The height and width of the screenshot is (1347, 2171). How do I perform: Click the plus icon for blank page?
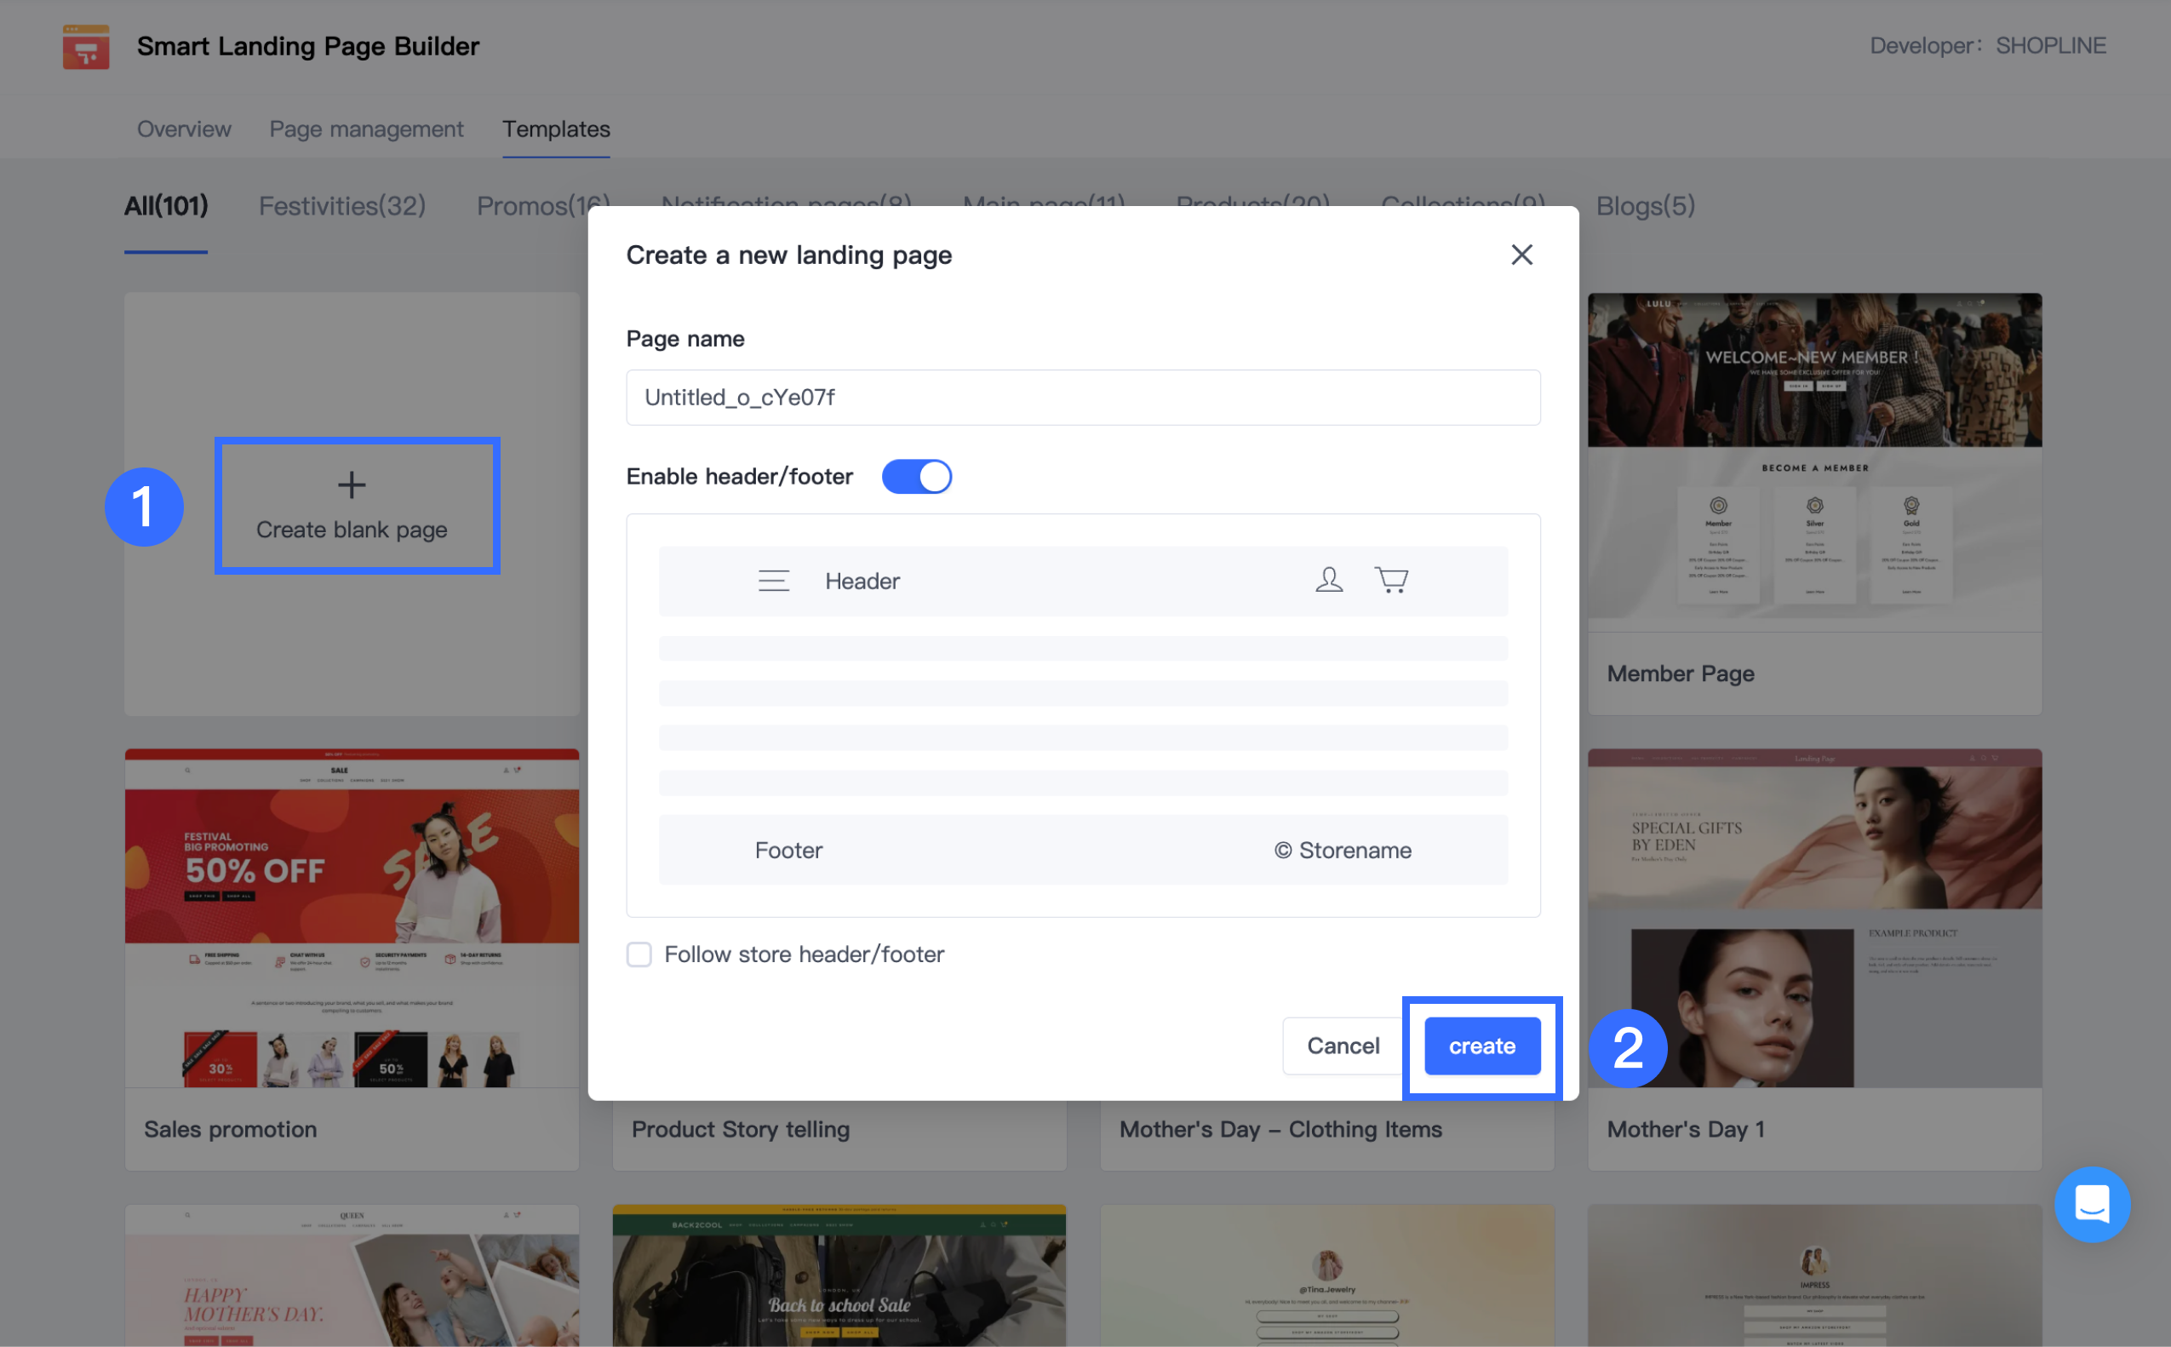[x=351, y=484]
